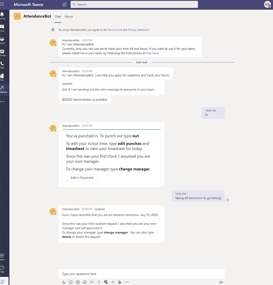Open the GIF picker
This screenshot has height=285, width=273.
(x=78, y=282)
